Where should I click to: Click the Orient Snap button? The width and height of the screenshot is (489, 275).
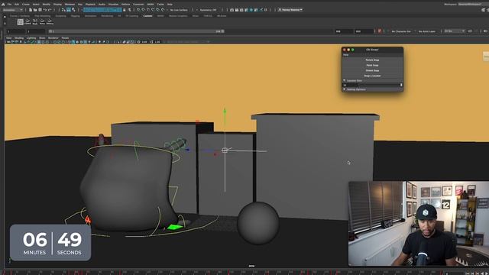pyautogui.click(x=372, y=70)
